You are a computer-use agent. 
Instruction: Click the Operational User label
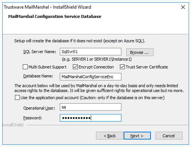(39, 108)
